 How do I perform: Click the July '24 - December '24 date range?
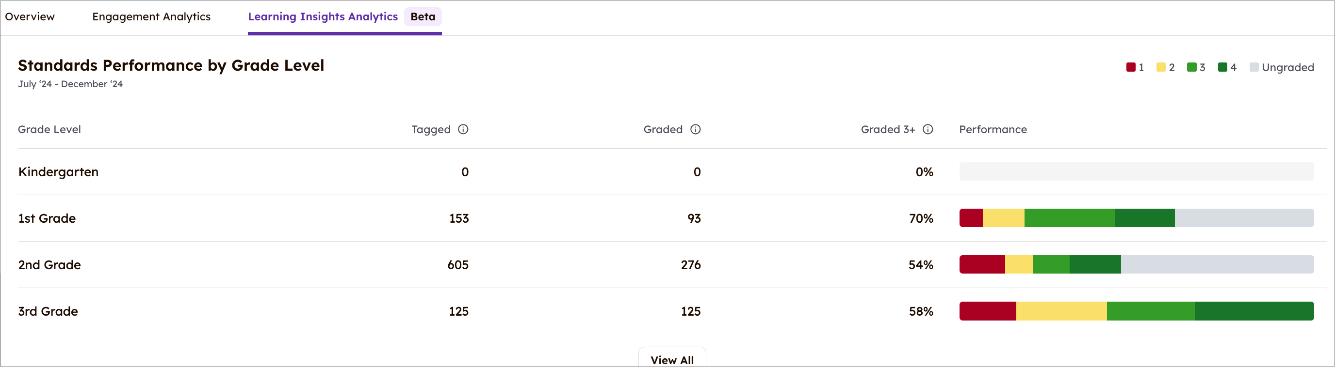70,84
